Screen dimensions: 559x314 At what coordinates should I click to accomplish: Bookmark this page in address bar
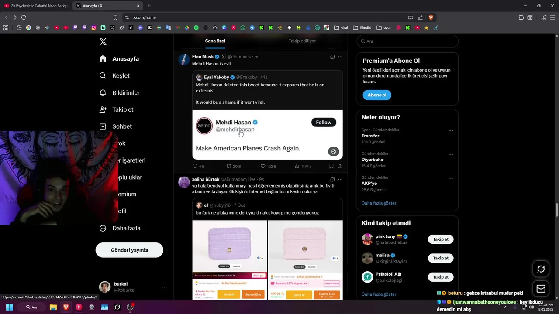pos(115,17)
